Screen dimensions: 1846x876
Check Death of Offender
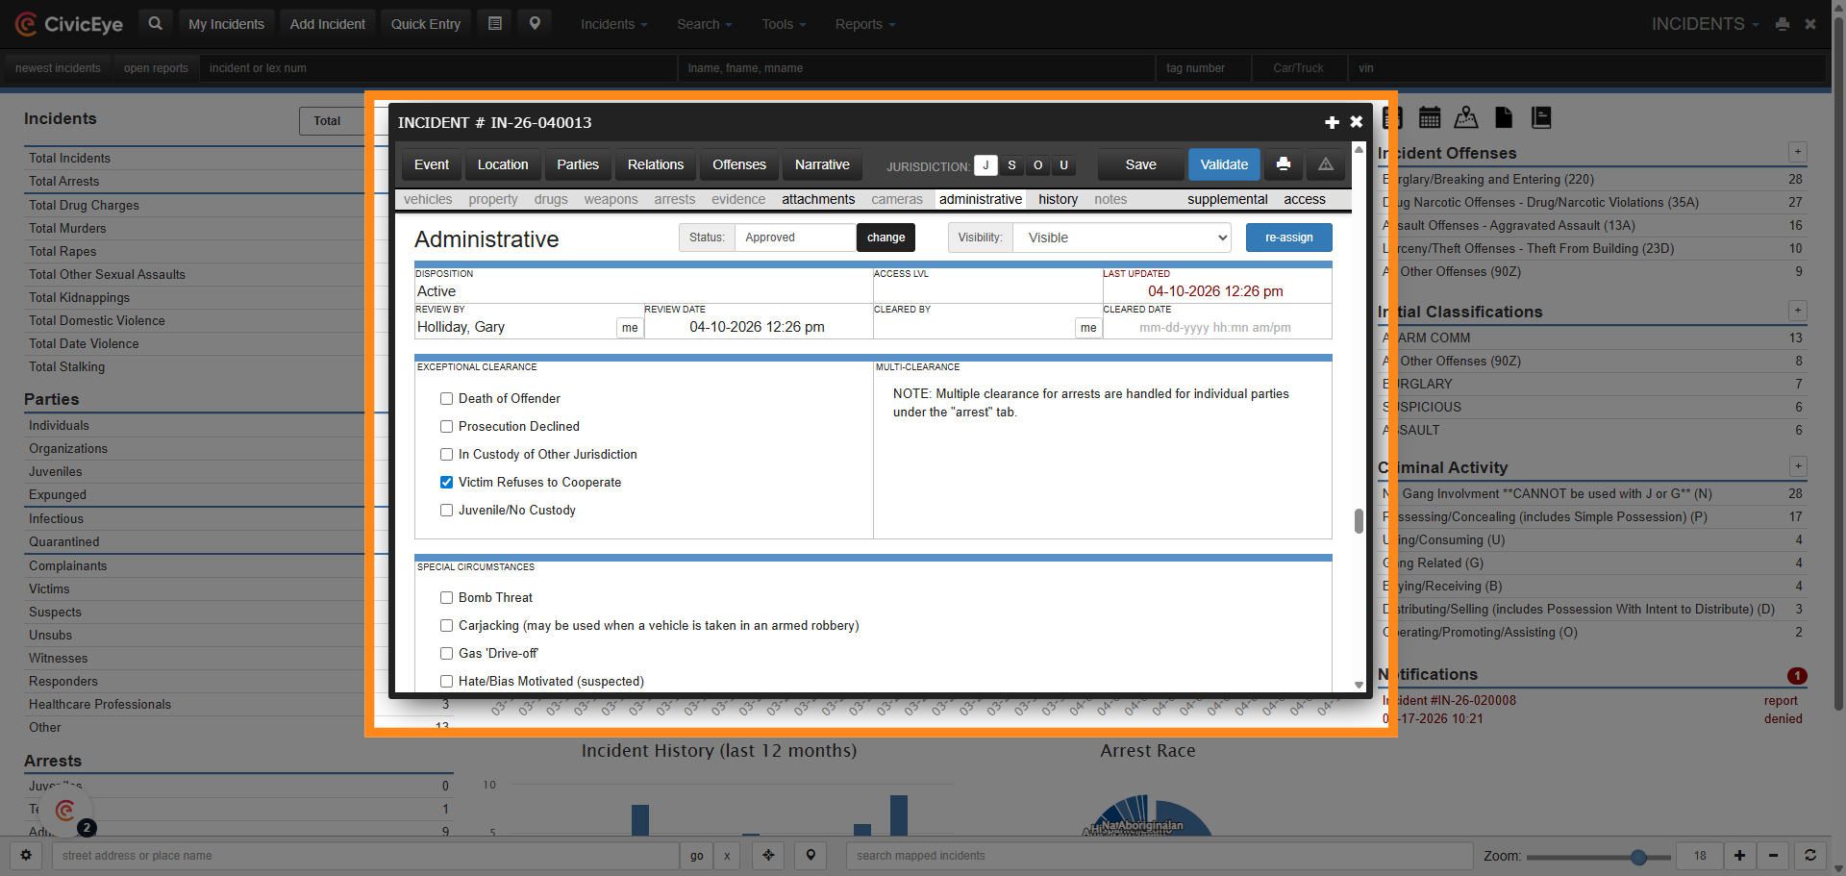[446, 398]
